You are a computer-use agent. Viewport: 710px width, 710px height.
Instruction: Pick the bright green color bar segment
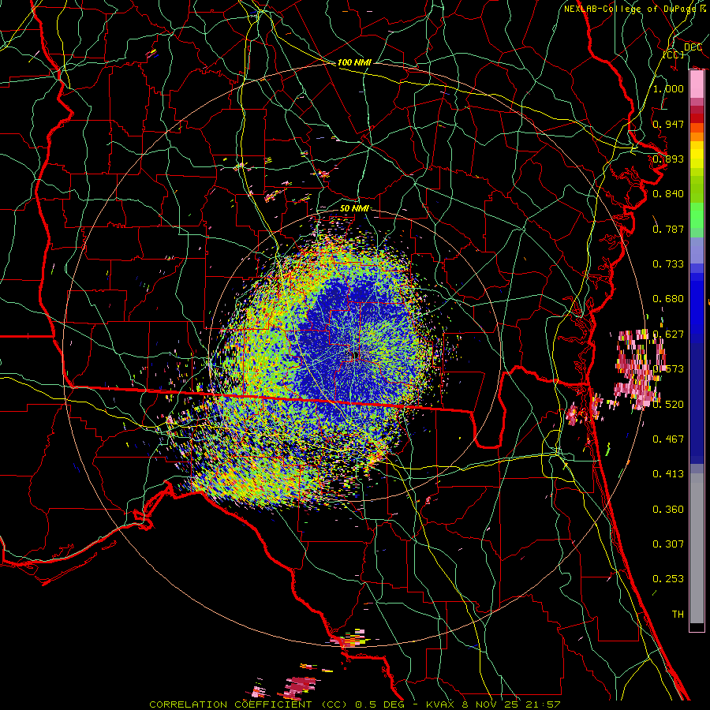click(697, 215)
